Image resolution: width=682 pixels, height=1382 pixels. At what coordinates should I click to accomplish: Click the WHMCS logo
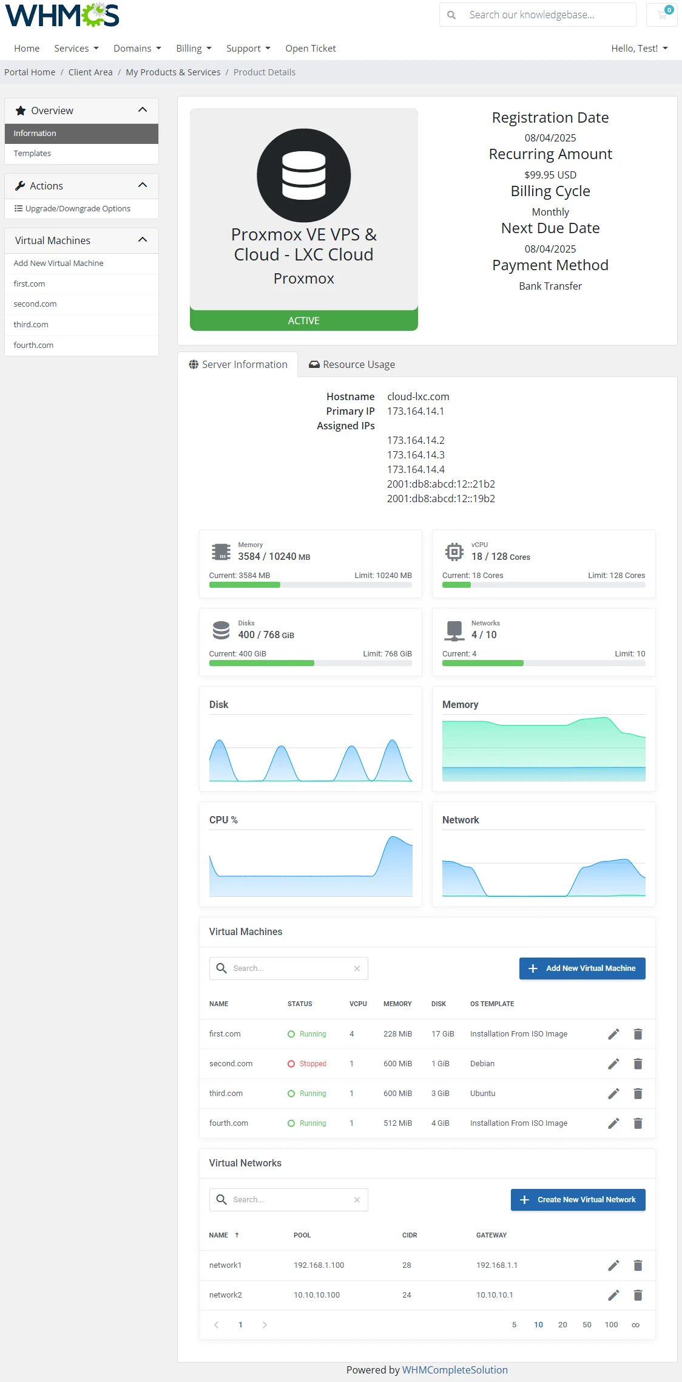coord(62,15)
